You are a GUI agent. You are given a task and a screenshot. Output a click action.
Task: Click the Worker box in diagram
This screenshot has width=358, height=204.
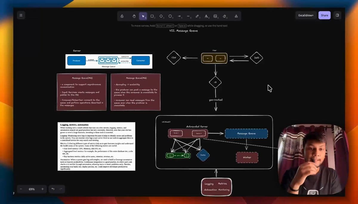[x=247, y=157]
